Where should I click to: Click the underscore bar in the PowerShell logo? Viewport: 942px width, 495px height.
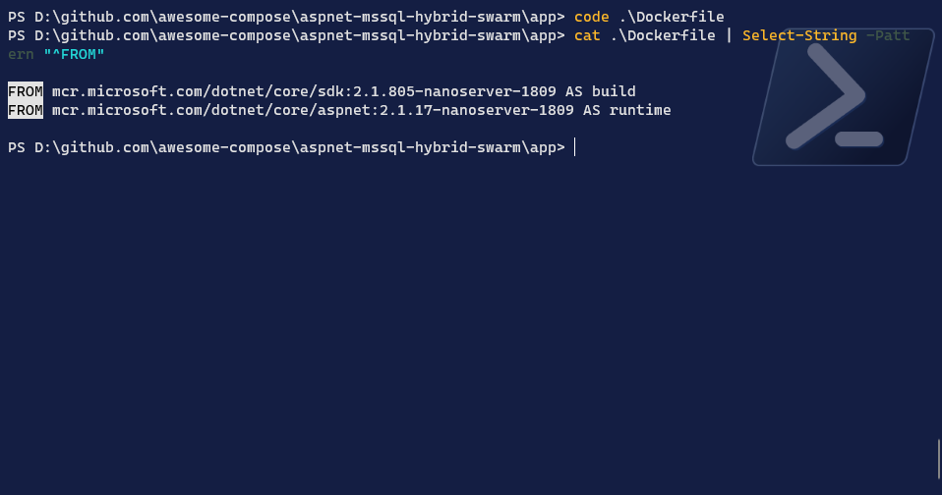click(858, 138)
